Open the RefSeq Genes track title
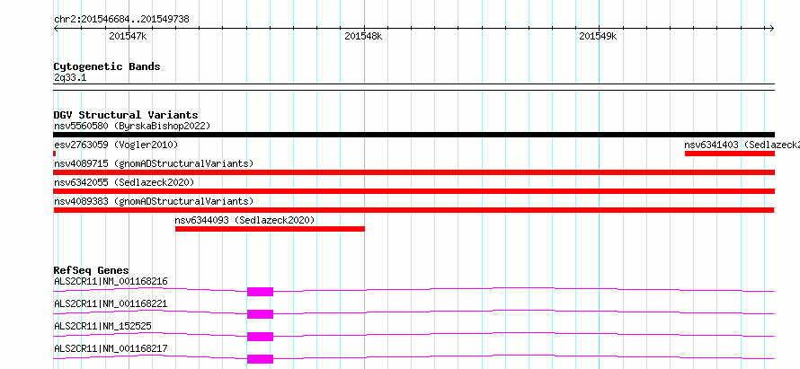Viewport: 800px width, 369px height. coord(92,270)
